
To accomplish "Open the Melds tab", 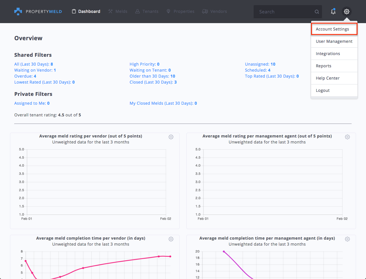I will tap(118, 11).
